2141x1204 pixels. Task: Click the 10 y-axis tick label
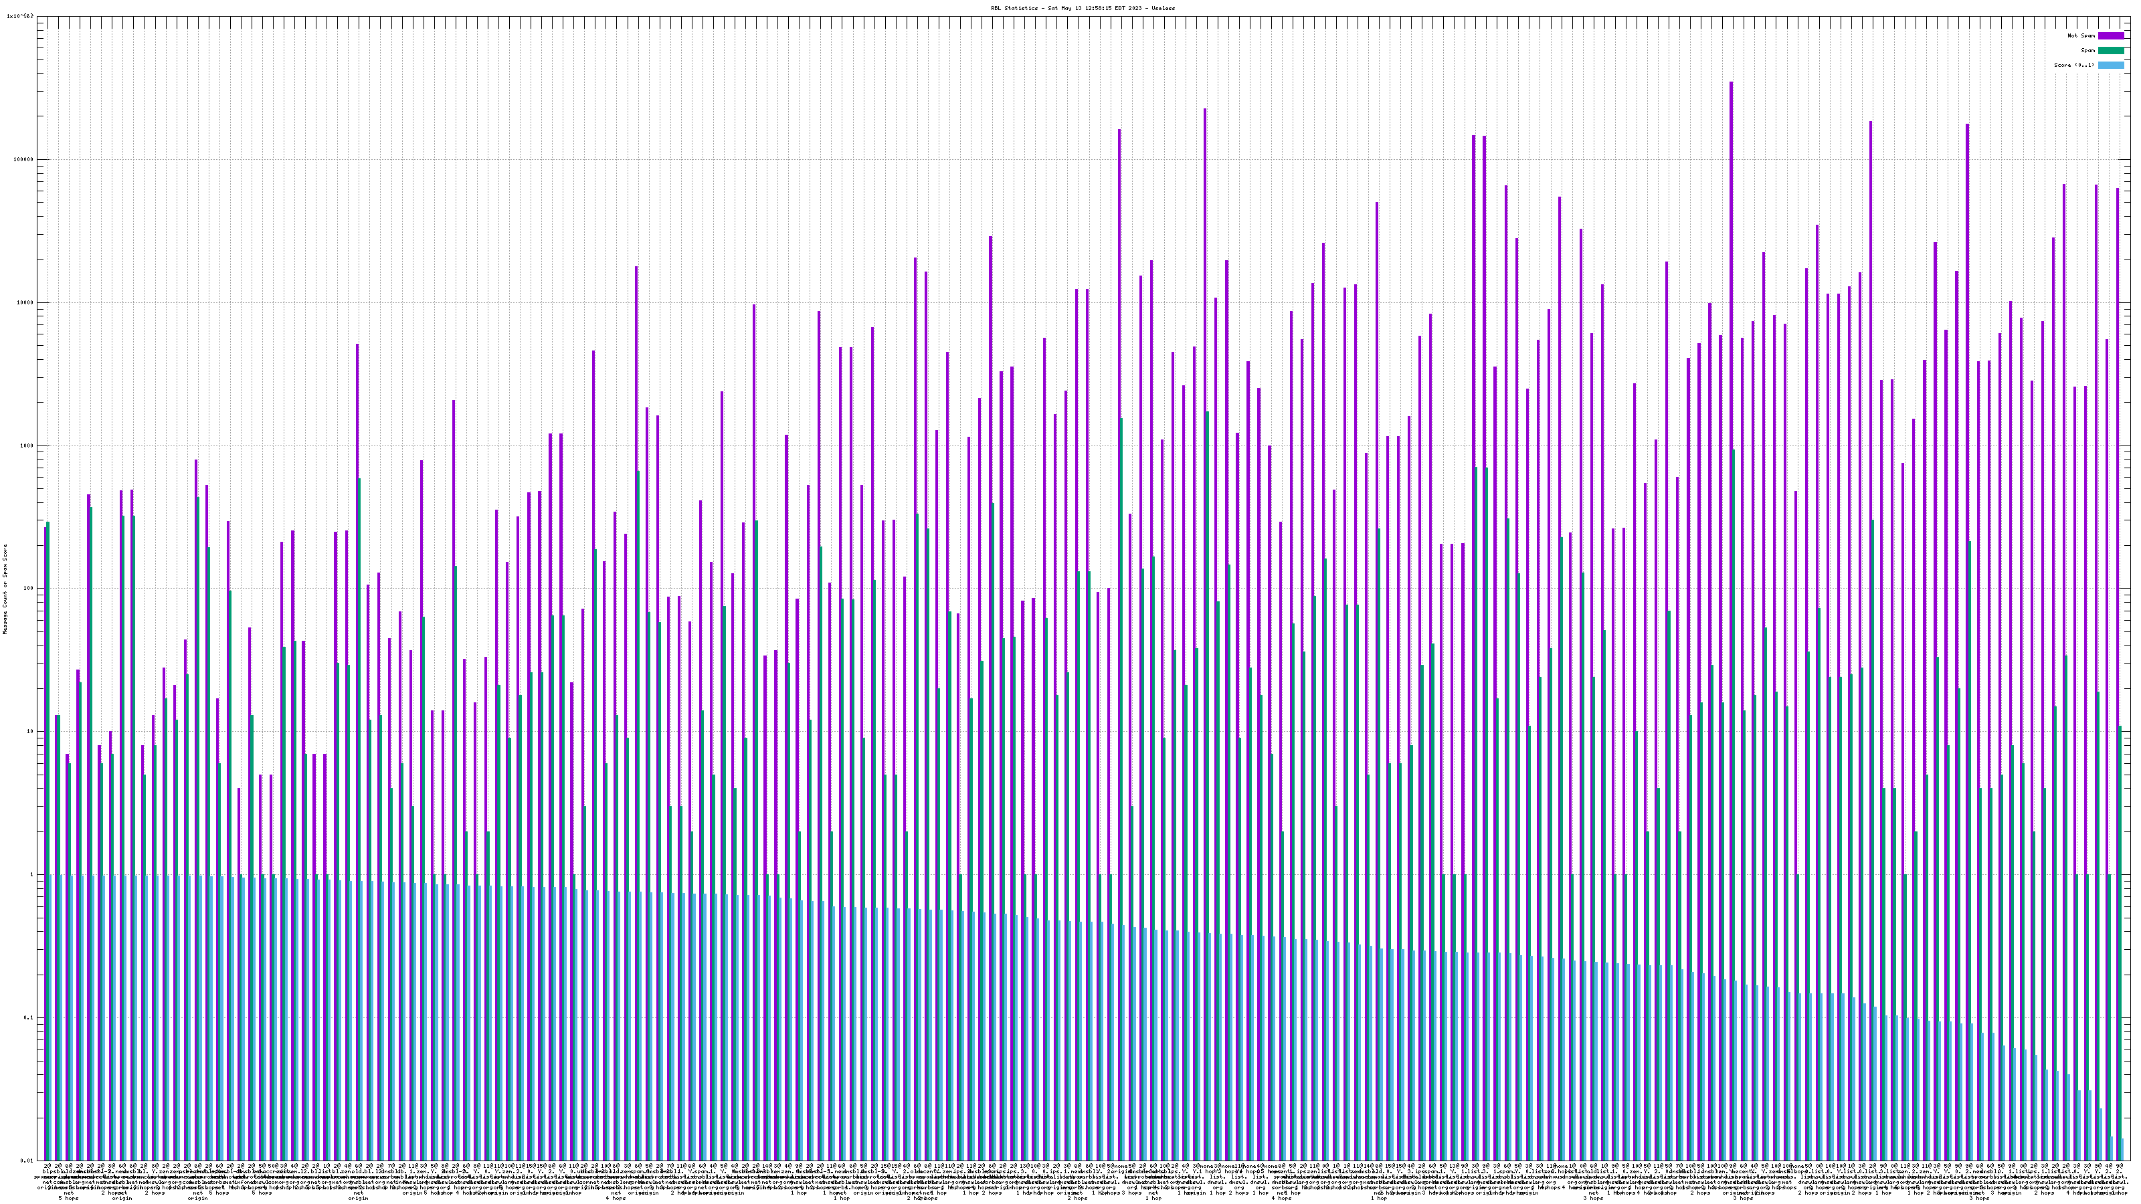tap(30, 732)
